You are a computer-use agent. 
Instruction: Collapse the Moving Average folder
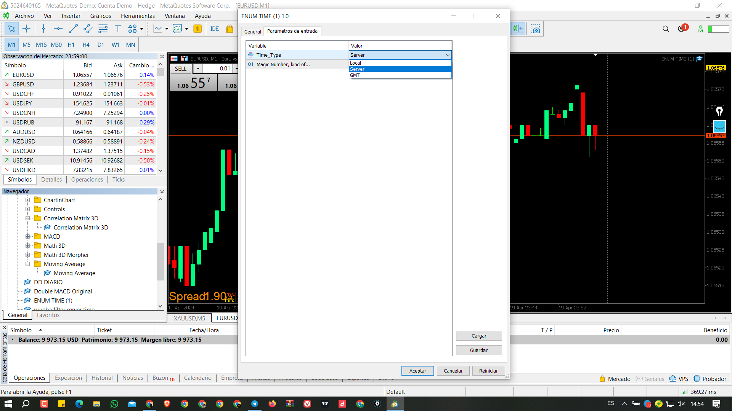point(27,264)
